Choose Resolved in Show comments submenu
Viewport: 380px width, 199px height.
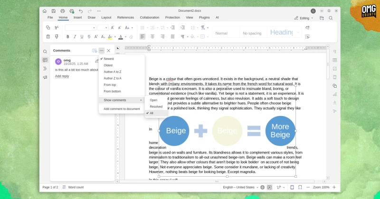pos(156,107)
